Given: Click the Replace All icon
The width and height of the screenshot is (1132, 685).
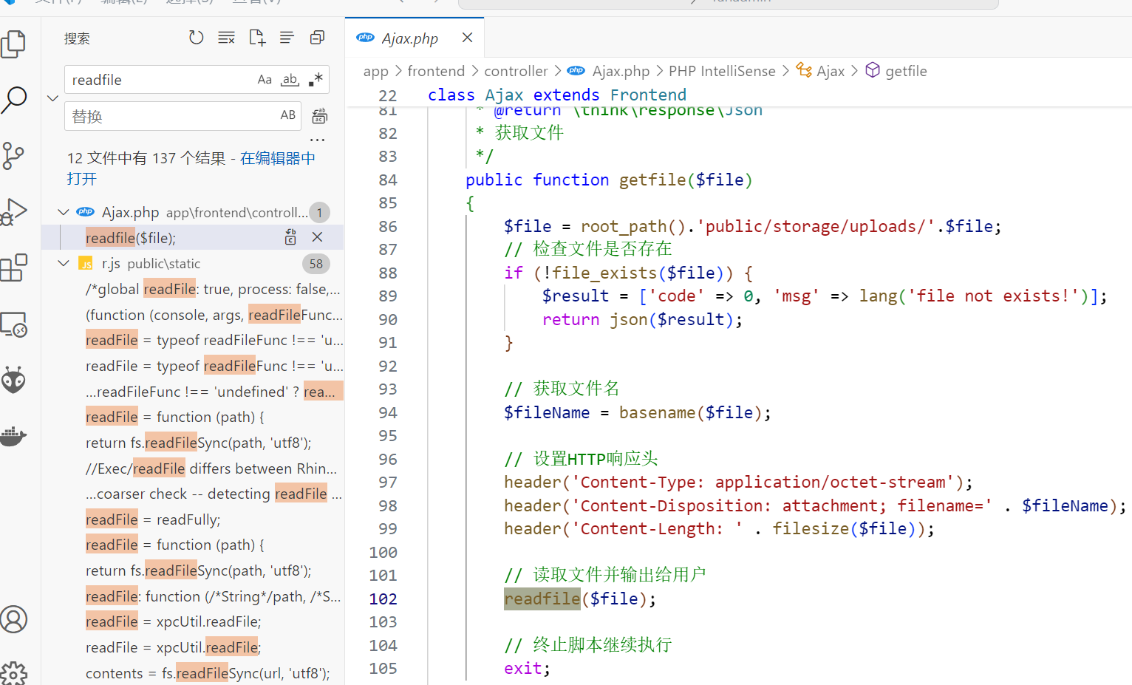Looking at the screenshot, I should pyautogui.click(x=319, y=116).
